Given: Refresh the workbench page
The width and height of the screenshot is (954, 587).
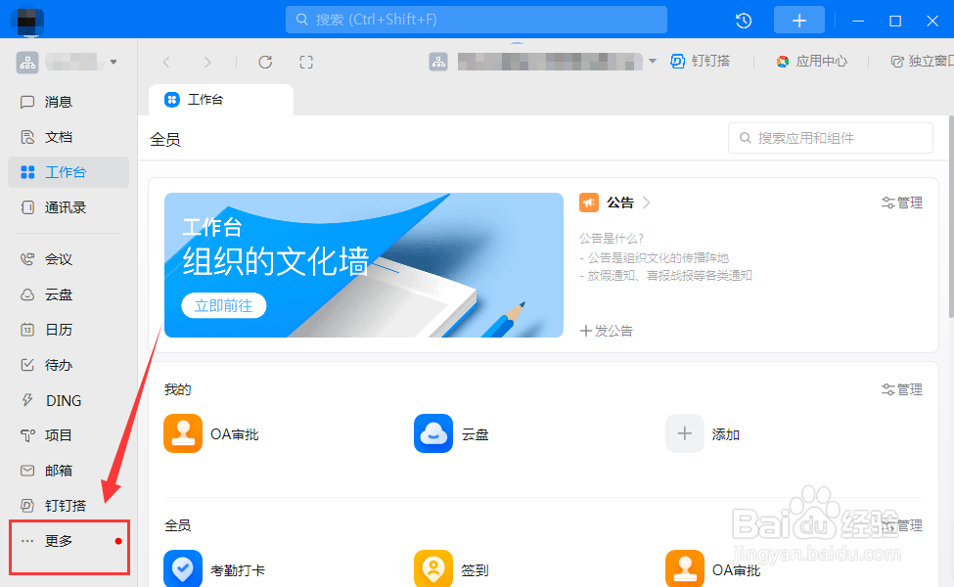Looking at the screenshot, I should click(x=265, y=62).
